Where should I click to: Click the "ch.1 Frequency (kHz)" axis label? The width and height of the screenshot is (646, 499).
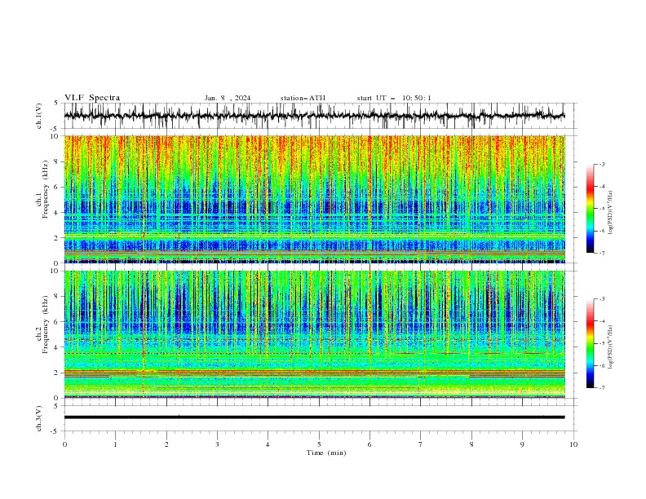point(42,190)
